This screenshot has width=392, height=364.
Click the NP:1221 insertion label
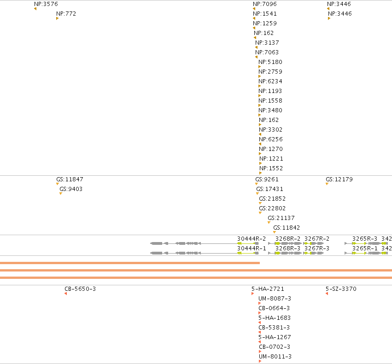coord(271,159)
